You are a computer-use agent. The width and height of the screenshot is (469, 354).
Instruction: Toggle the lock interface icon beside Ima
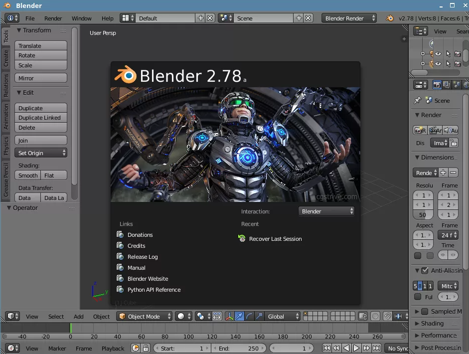click(454, 143)
